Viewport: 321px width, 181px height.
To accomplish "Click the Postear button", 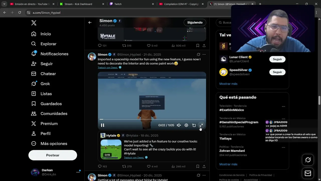I will pos(53,155).
